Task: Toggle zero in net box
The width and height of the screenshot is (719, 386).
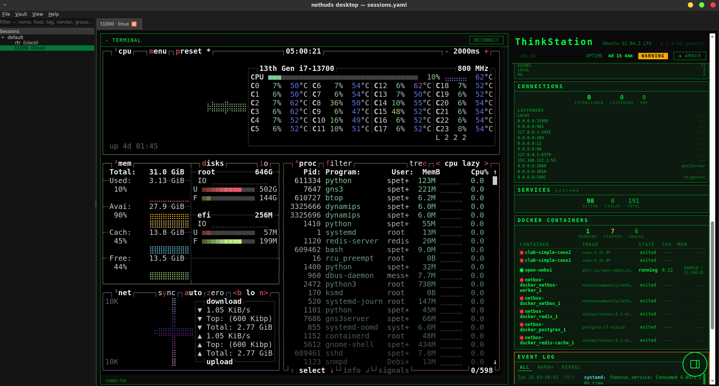Action: pyautogui.click(x=215, y=293)
